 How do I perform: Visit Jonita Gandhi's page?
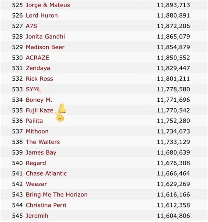(x=45, y=37)
